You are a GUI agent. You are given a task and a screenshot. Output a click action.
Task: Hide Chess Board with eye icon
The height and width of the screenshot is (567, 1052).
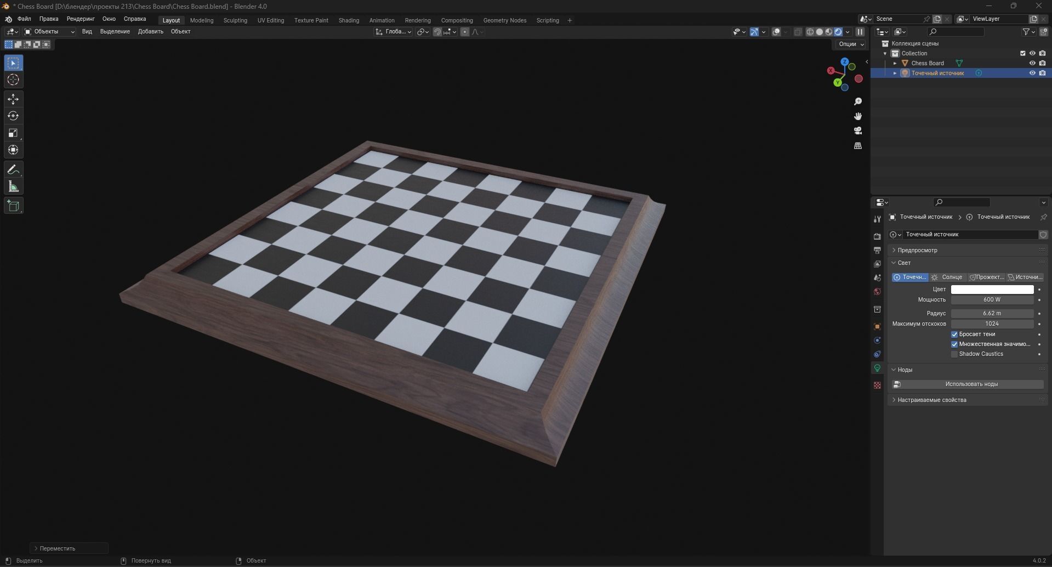click(1032, 63)
